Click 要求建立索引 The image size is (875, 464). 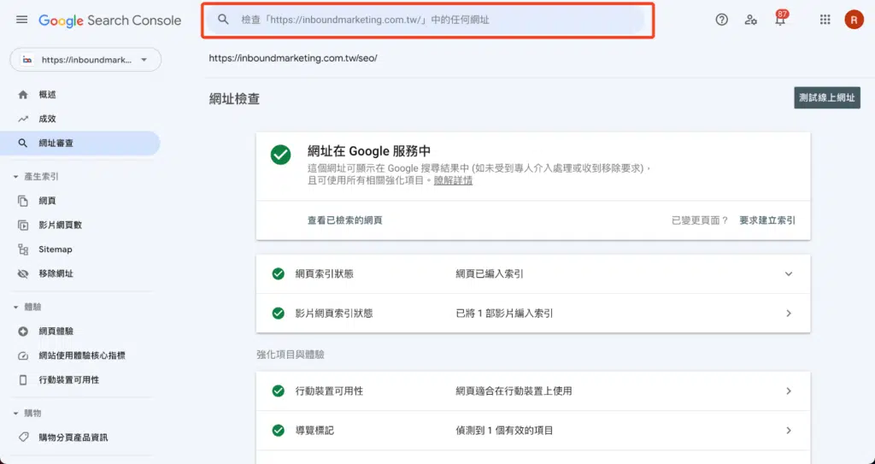click(767, 220)
